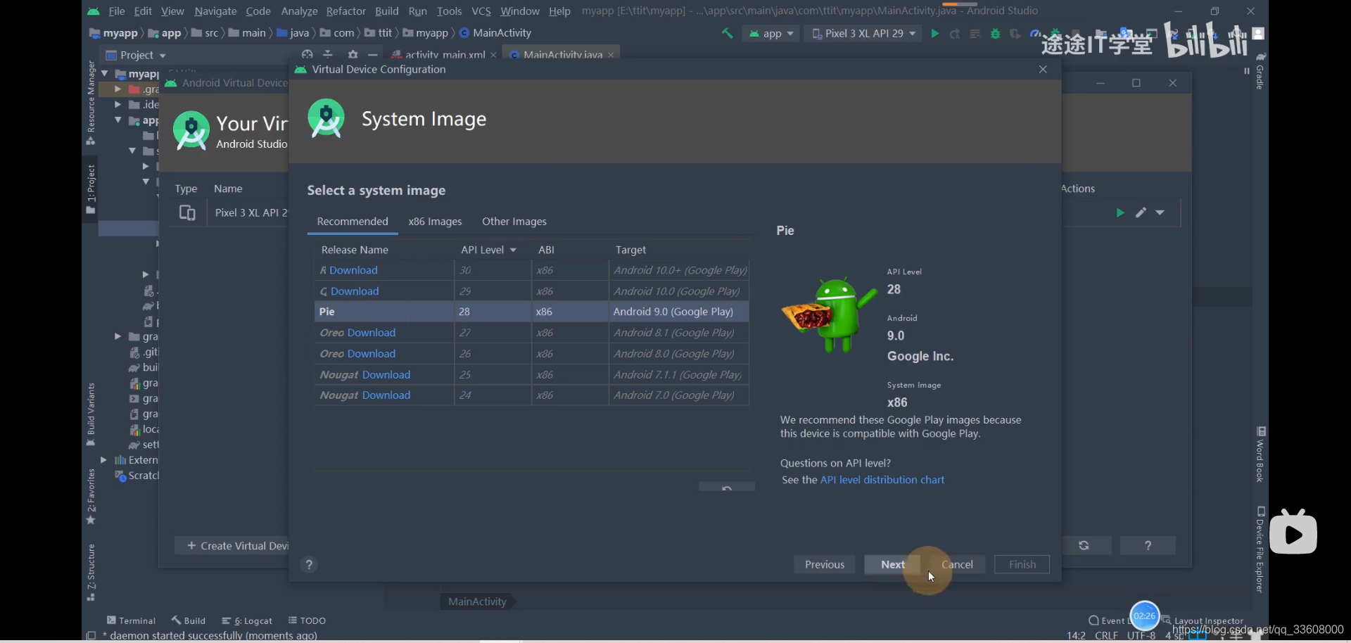This screenshot has width=1351, height=643.
Task: Click Download link for R image
Action: pos(353,270)
